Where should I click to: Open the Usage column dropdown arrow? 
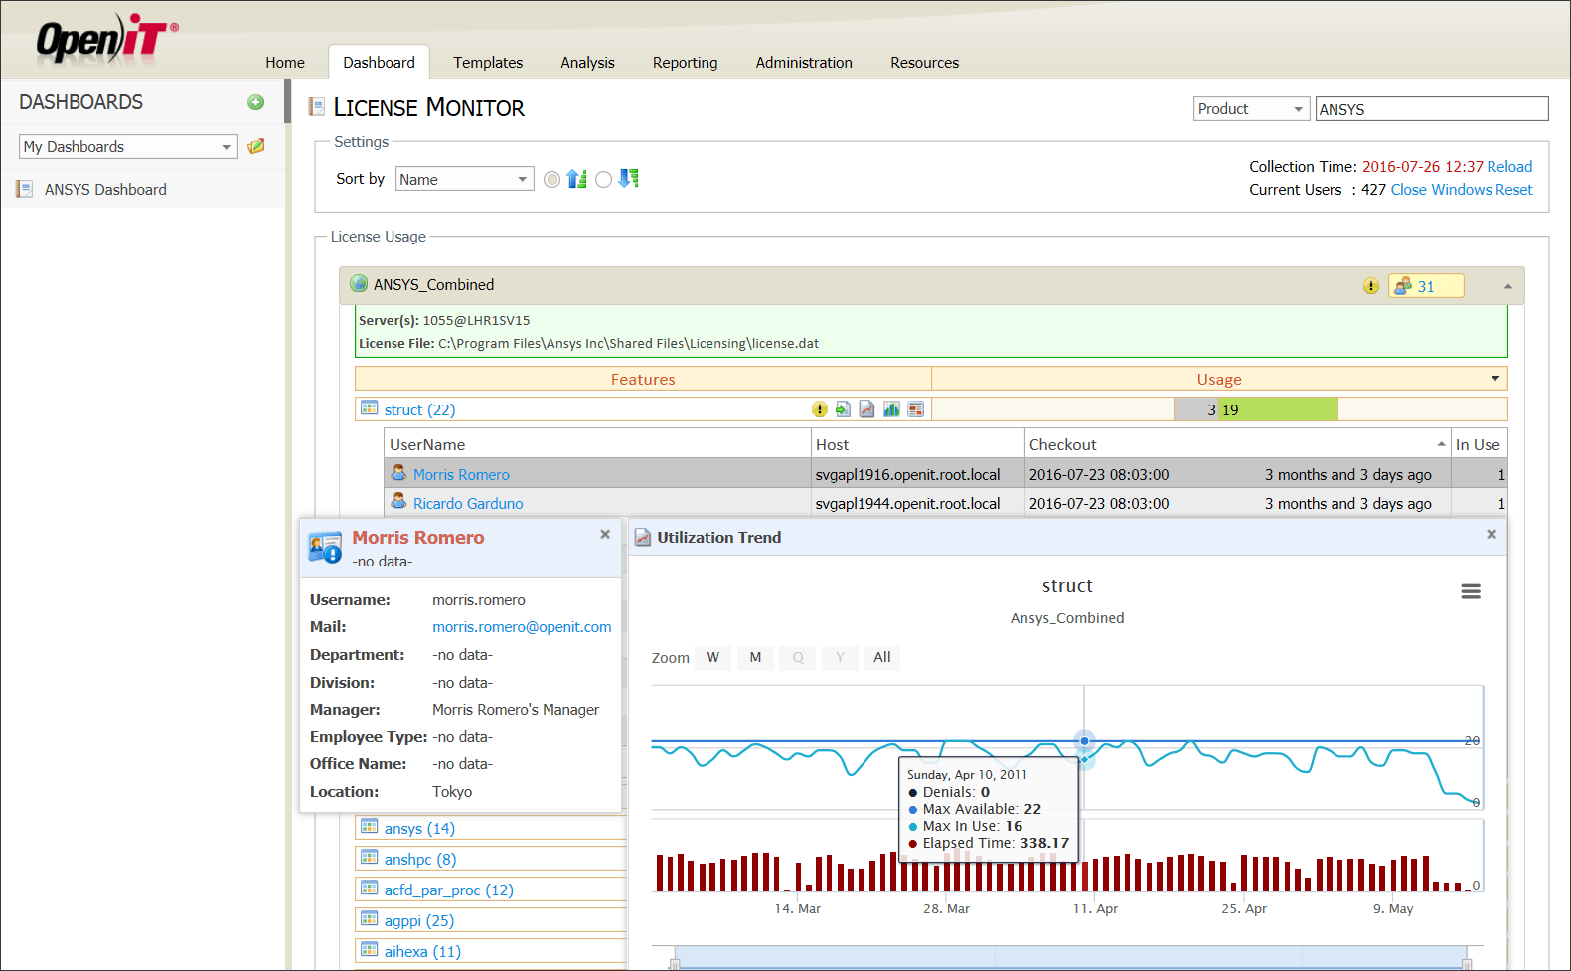click(1494, 379)
